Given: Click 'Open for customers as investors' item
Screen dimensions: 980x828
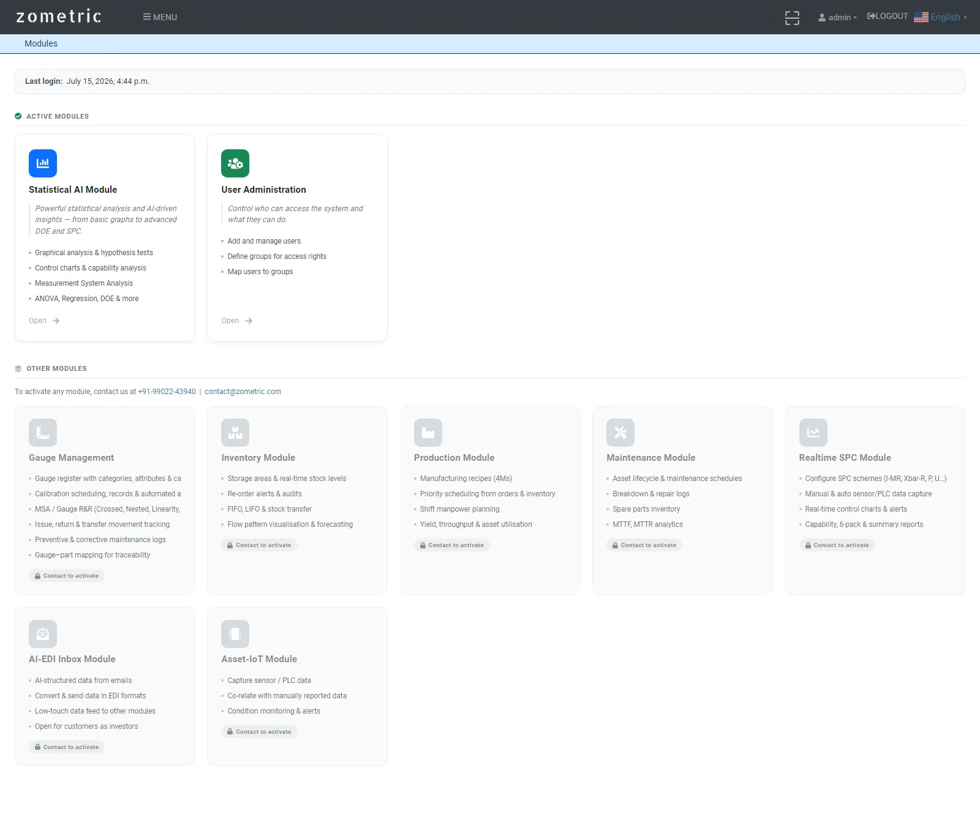Looking at the screenshot, I should coord(86,726).
